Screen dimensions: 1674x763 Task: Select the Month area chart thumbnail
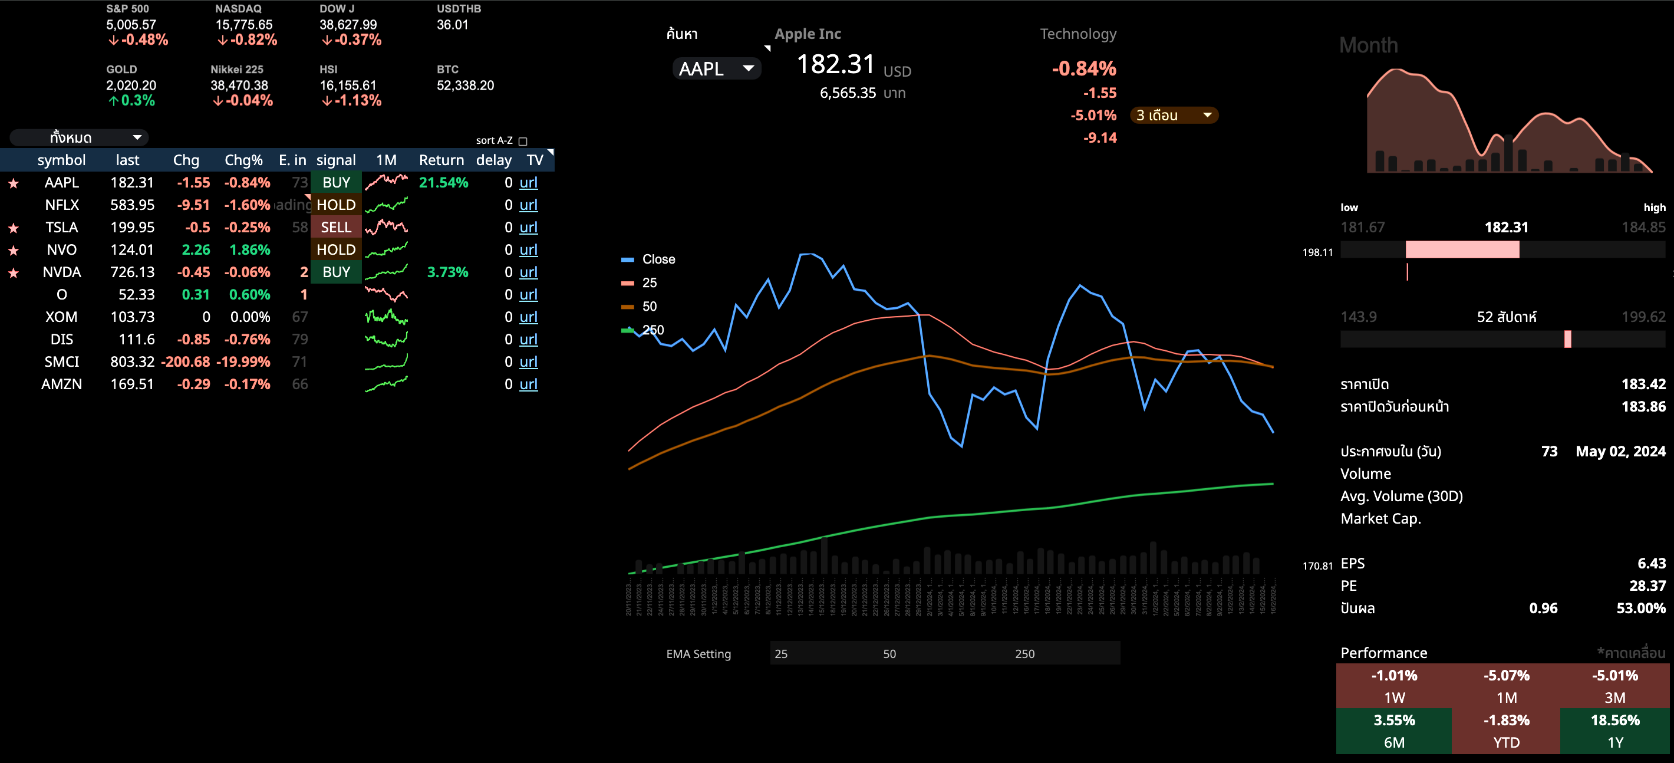click(1510, 121)
